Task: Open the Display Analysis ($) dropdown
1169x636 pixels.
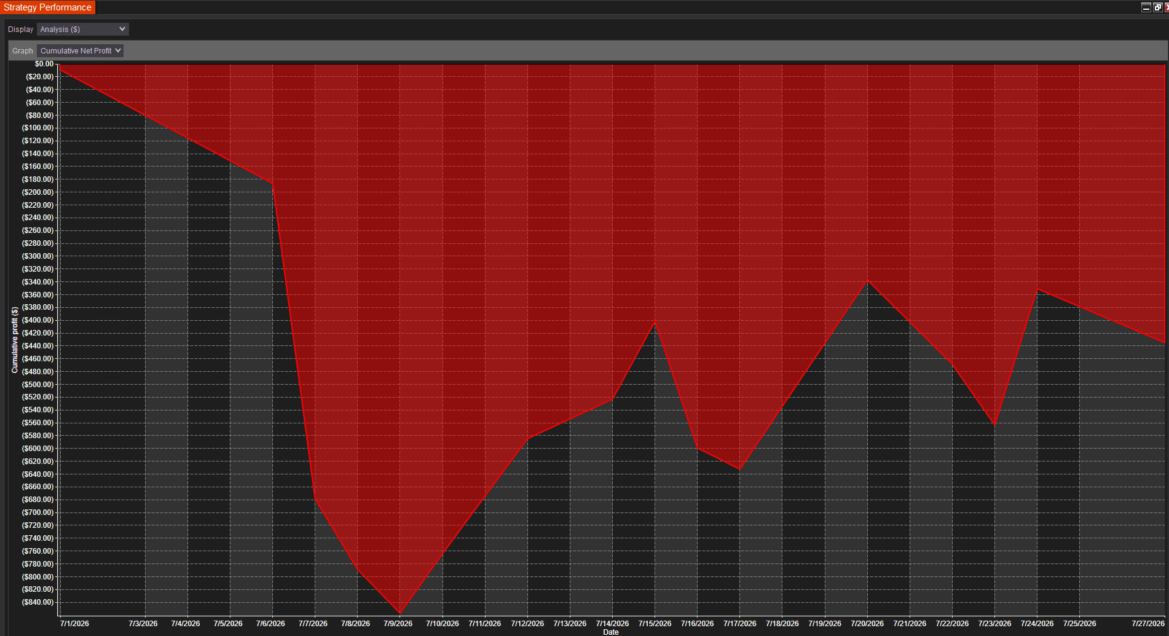Action: pos(82,29)
